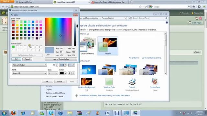Open the Windows Start menu orb
The height and width of the screenshot is (116, 207).
4,113
